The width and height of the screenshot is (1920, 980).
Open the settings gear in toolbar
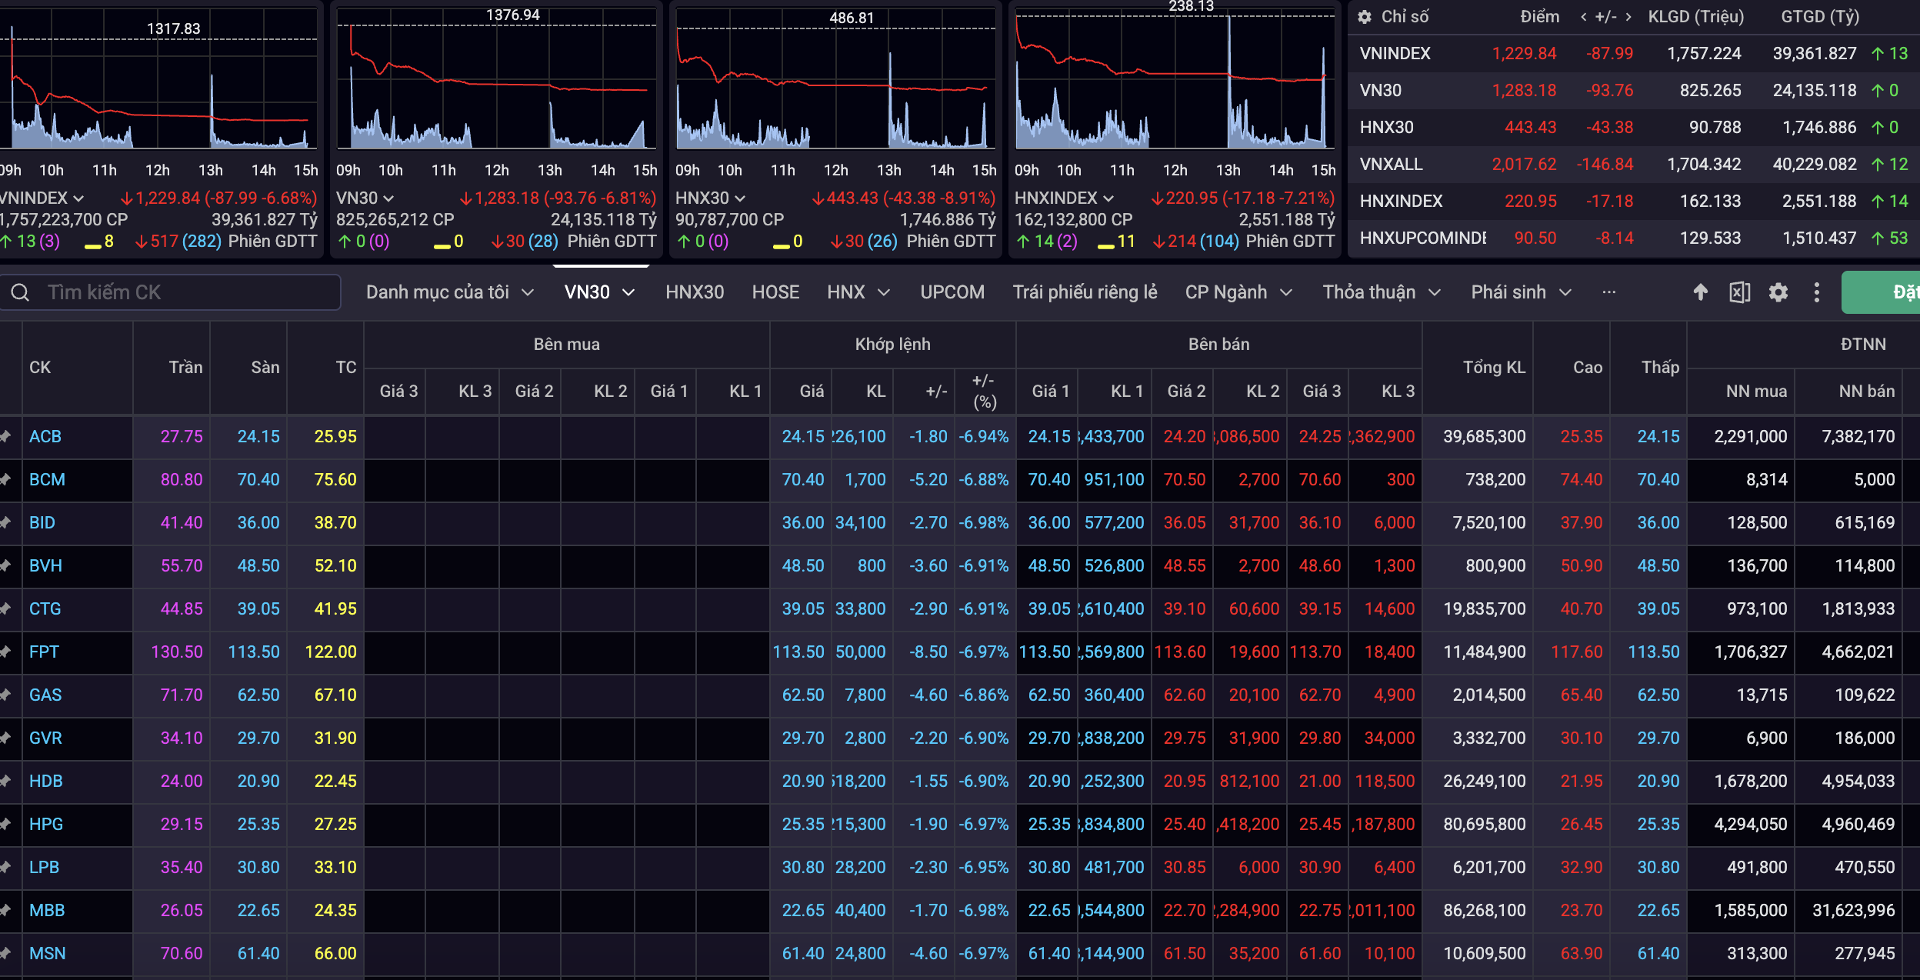(x=1778, y=292)
